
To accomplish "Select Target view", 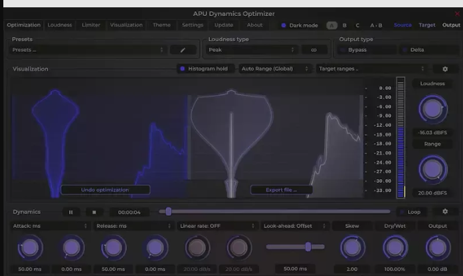I will click(427, 25).
